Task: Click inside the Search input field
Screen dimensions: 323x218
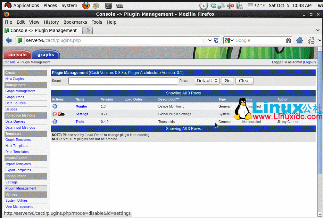Action: [123, 81]
